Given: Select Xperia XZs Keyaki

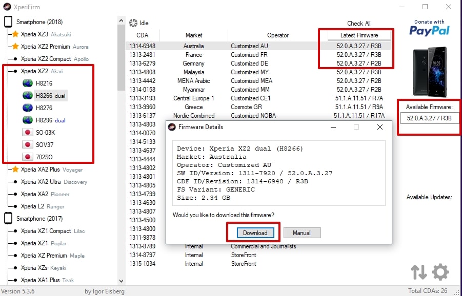Looking at the screenshot, I should 44,268.
